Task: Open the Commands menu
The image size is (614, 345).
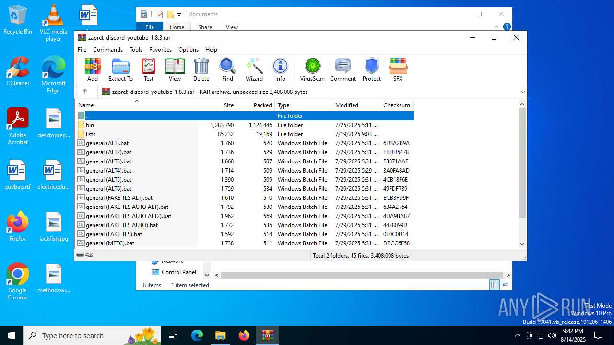Action: point(107,50)
